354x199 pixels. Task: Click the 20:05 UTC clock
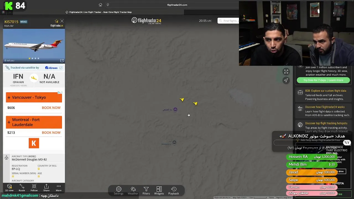(x=205, y=21)
